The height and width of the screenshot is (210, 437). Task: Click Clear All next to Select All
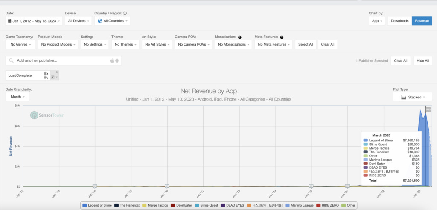pos(328,44)
